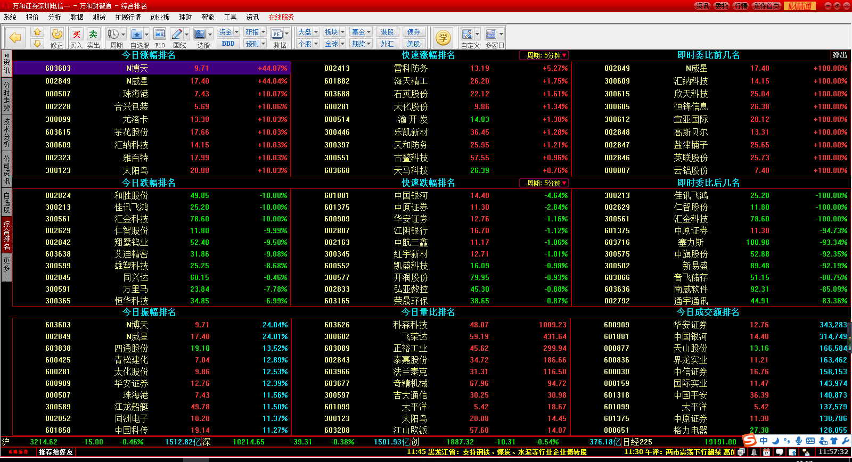Image resolution: width=852 pixels, height=462 pixels.
Task: Expand the 资金 dropdown arrow
Action: pos(237,32)
